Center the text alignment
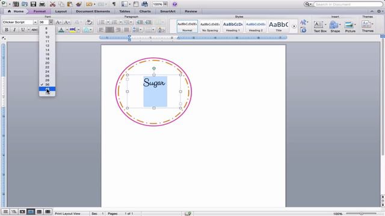Image resolution: width=385 pixels, height=216 pixels. (109, 30)
